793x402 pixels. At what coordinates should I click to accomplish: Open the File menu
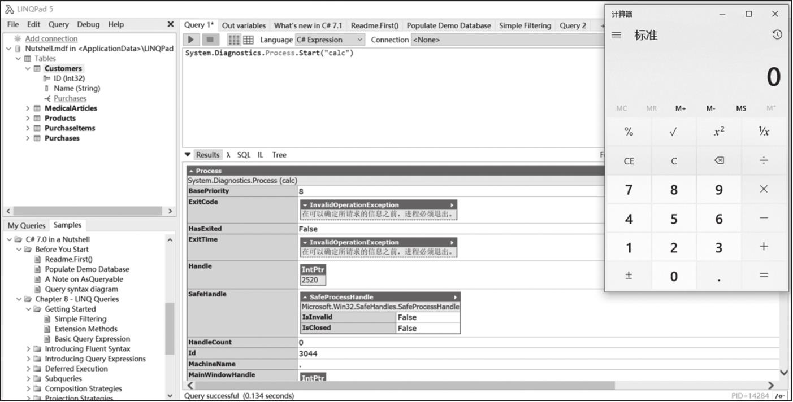[13, 24]
